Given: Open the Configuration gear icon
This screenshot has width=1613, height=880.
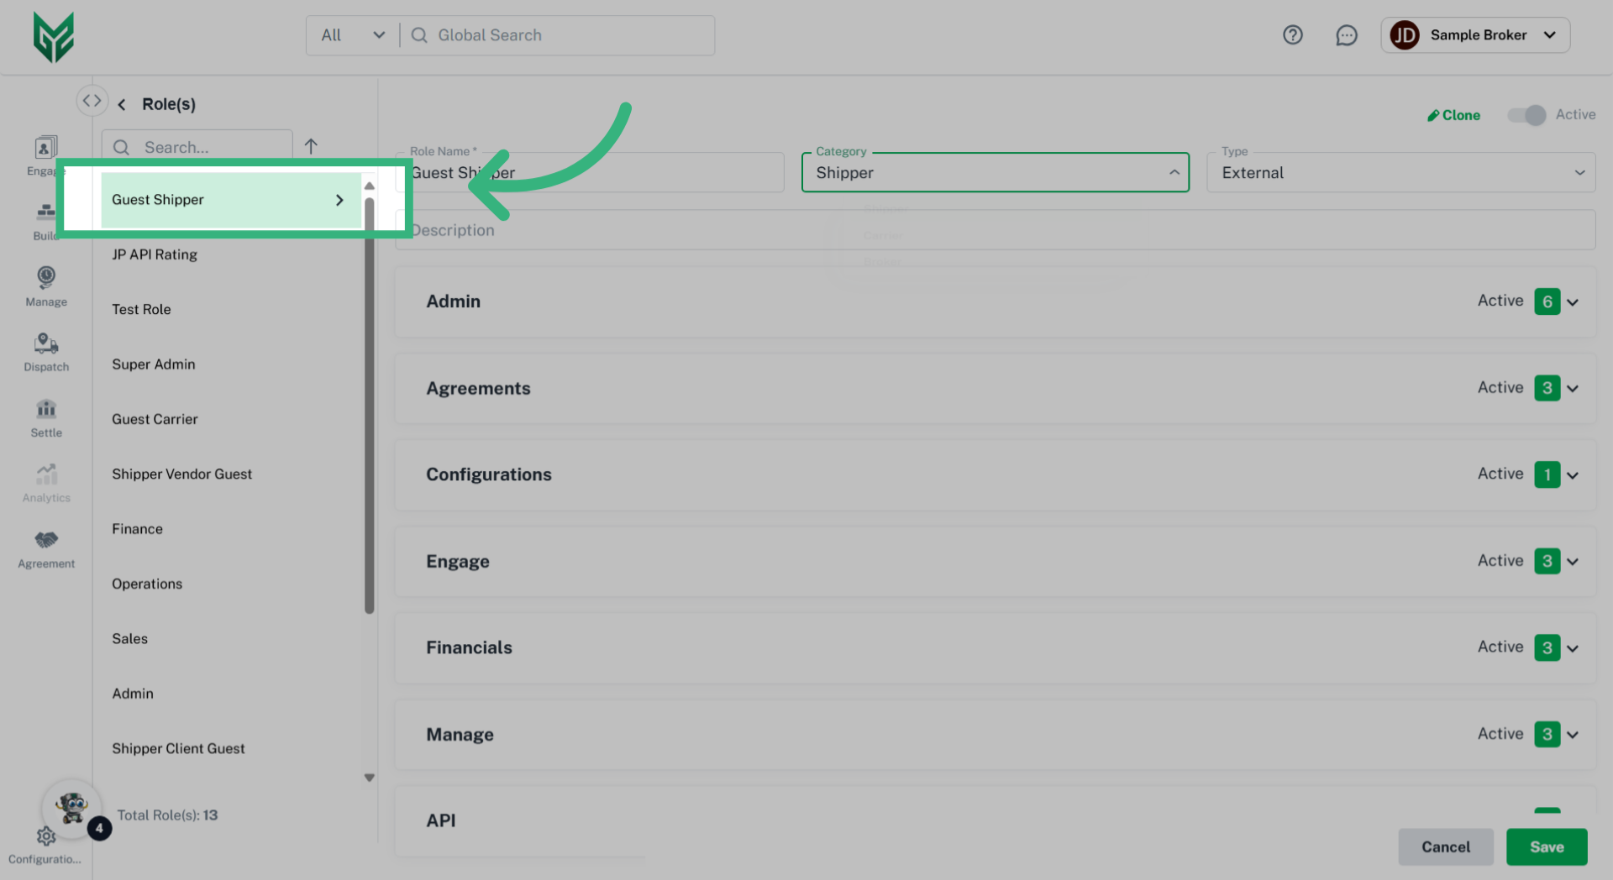Looking at the screenshot, I should coord(45,837).
